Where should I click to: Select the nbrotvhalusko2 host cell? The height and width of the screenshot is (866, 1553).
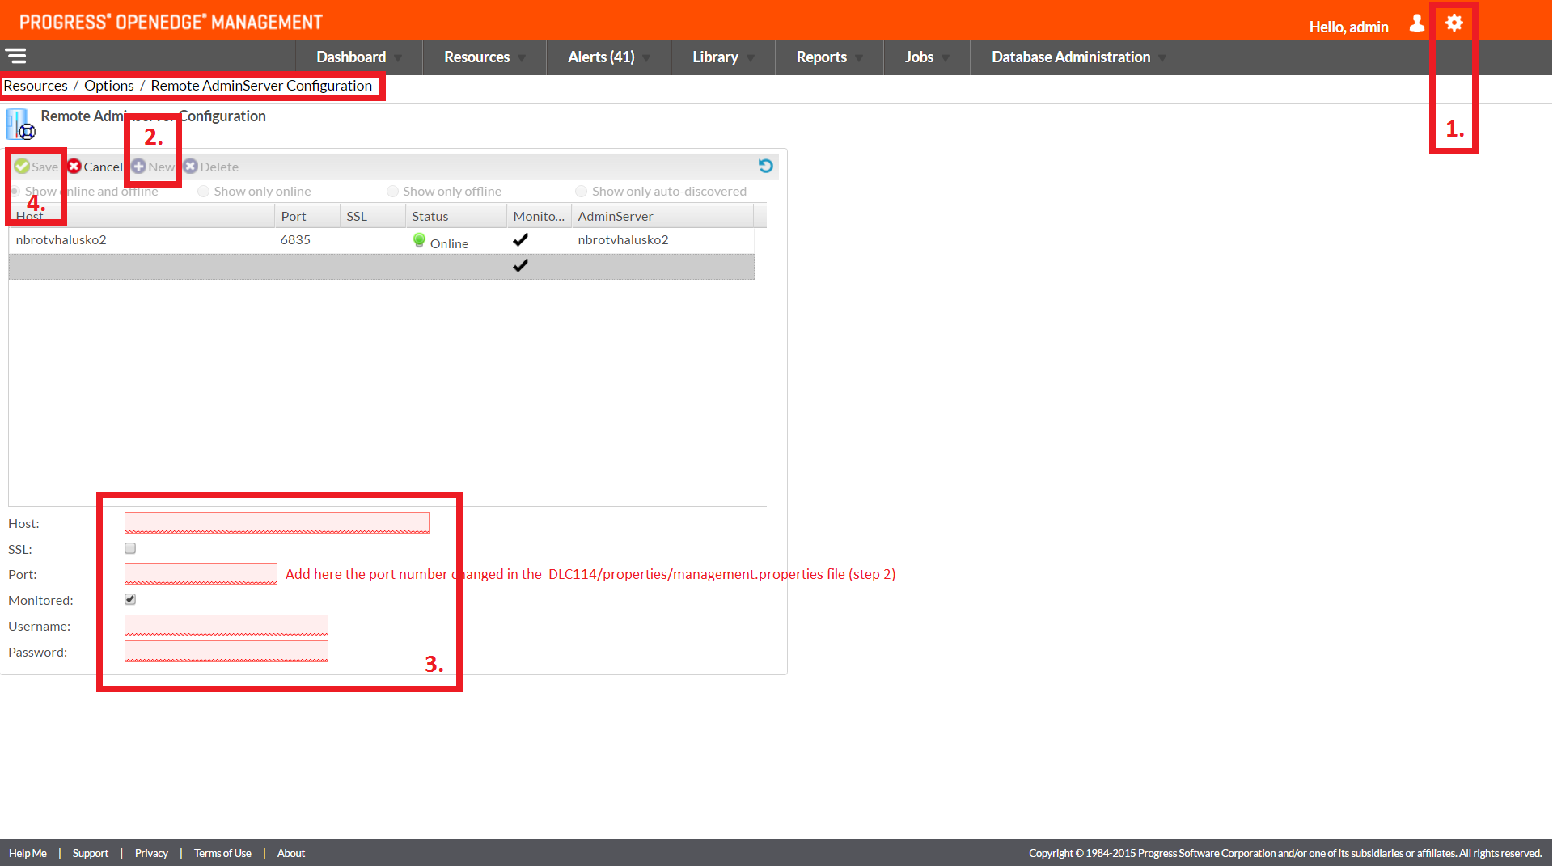(61, 240)
